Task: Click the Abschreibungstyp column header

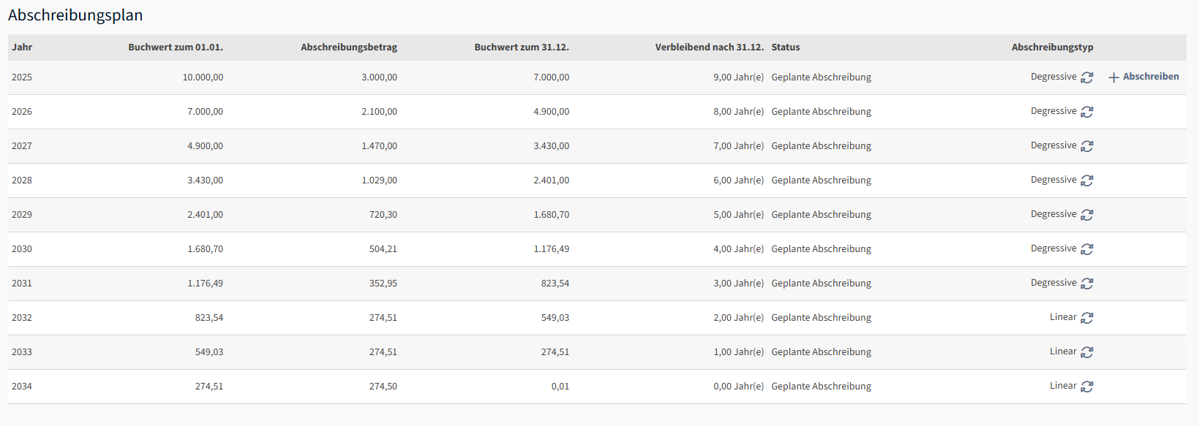Action: click(x=1052, y=47)
